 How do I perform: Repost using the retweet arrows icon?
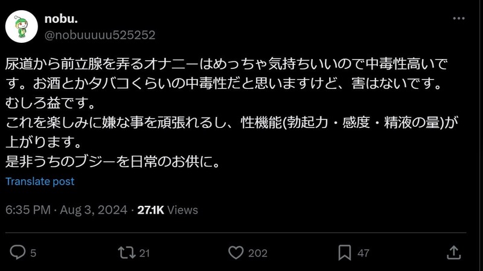(127, 252)
